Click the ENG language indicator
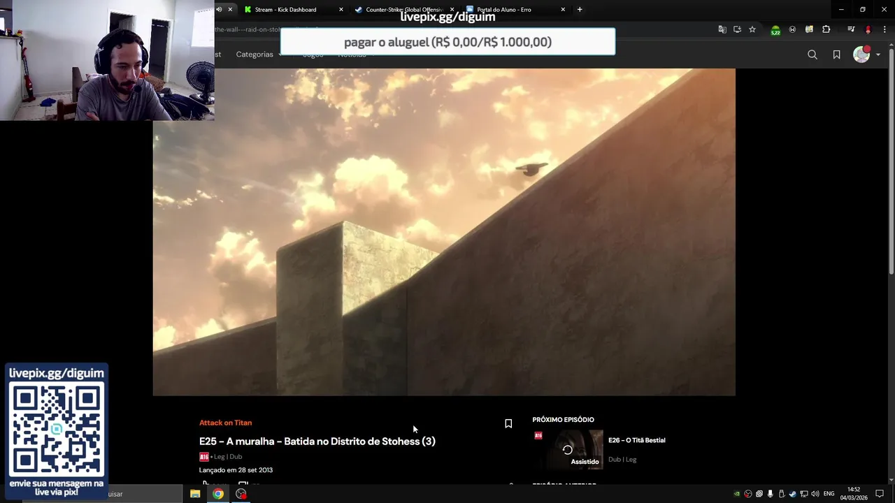The image size is (895, 503). point(829,494)
